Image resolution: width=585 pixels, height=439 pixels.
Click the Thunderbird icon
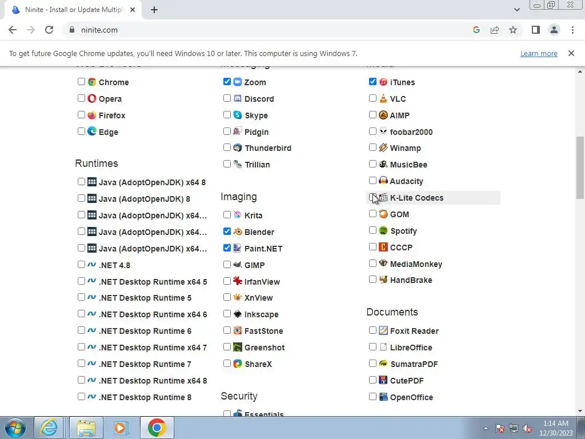pyautogui.click(x=238, y=148)
